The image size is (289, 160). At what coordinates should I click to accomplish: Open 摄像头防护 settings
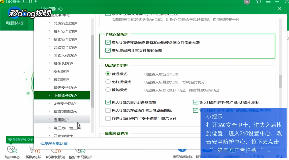63,64
